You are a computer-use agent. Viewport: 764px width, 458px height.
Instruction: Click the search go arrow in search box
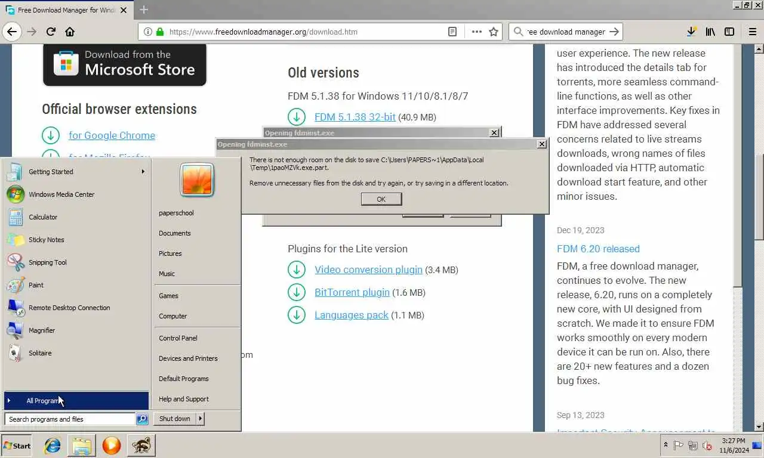[614, 32]
